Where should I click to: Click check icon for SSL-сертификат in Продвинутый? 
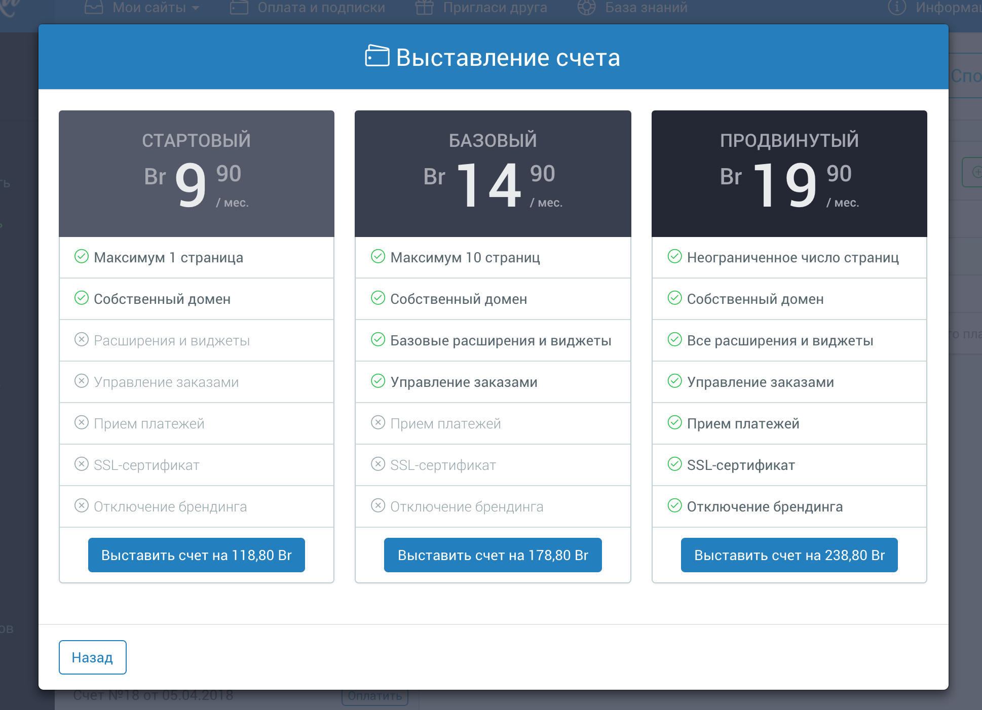tap(674, 464)
